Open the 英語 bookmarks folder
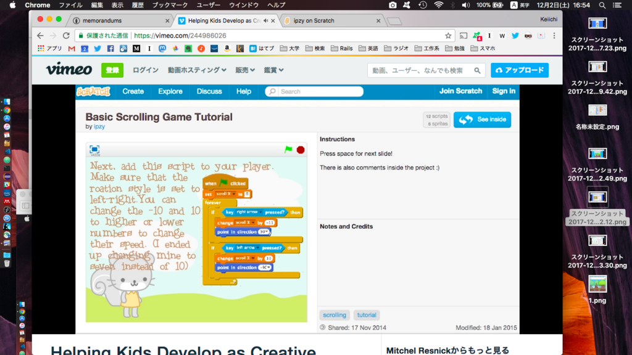632x355 pixels. (x=368, y=48)
